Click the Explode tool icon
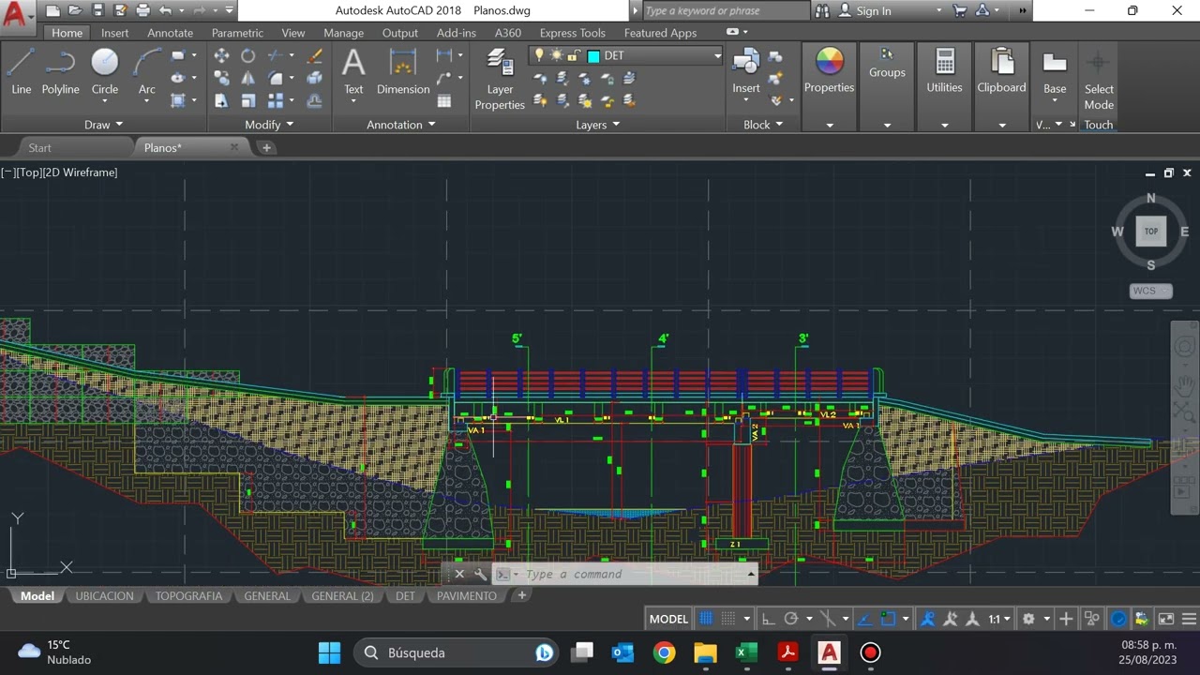 point(315,79)
